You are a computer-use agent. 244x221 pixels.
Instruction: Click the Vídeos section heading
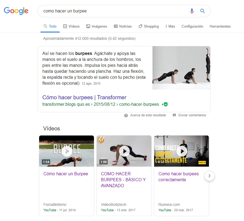tap(52, 128)
